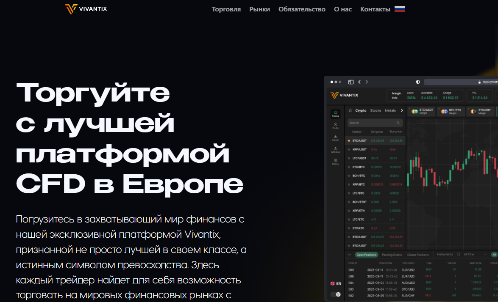498x302 pixels.
Task: Open the Контакты page
Action: [x=375, y=9]
